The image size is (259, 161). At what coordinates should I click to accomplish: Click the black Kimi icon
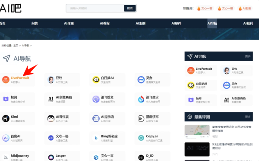click(x=6, y=119)
